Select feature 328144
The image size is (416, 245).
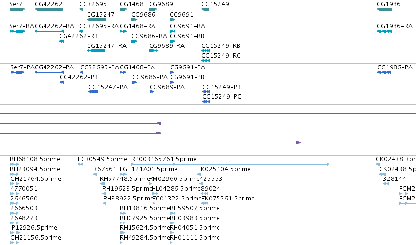click(386, 184)
